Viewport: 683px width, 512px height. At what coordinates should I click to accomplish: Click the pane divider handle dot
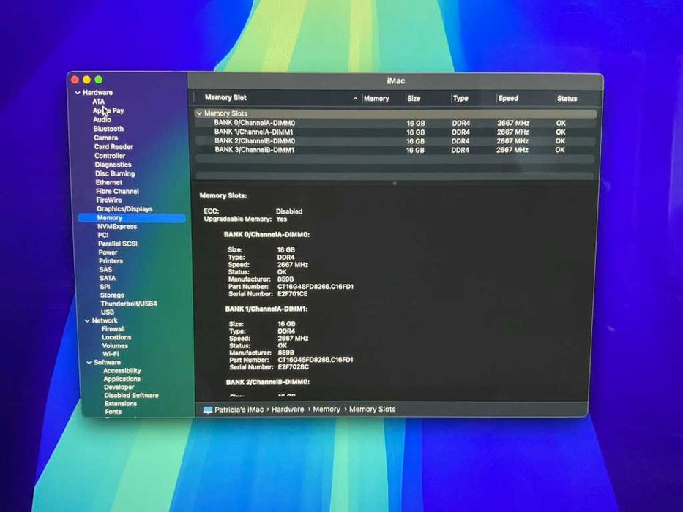tap(395, 184)
